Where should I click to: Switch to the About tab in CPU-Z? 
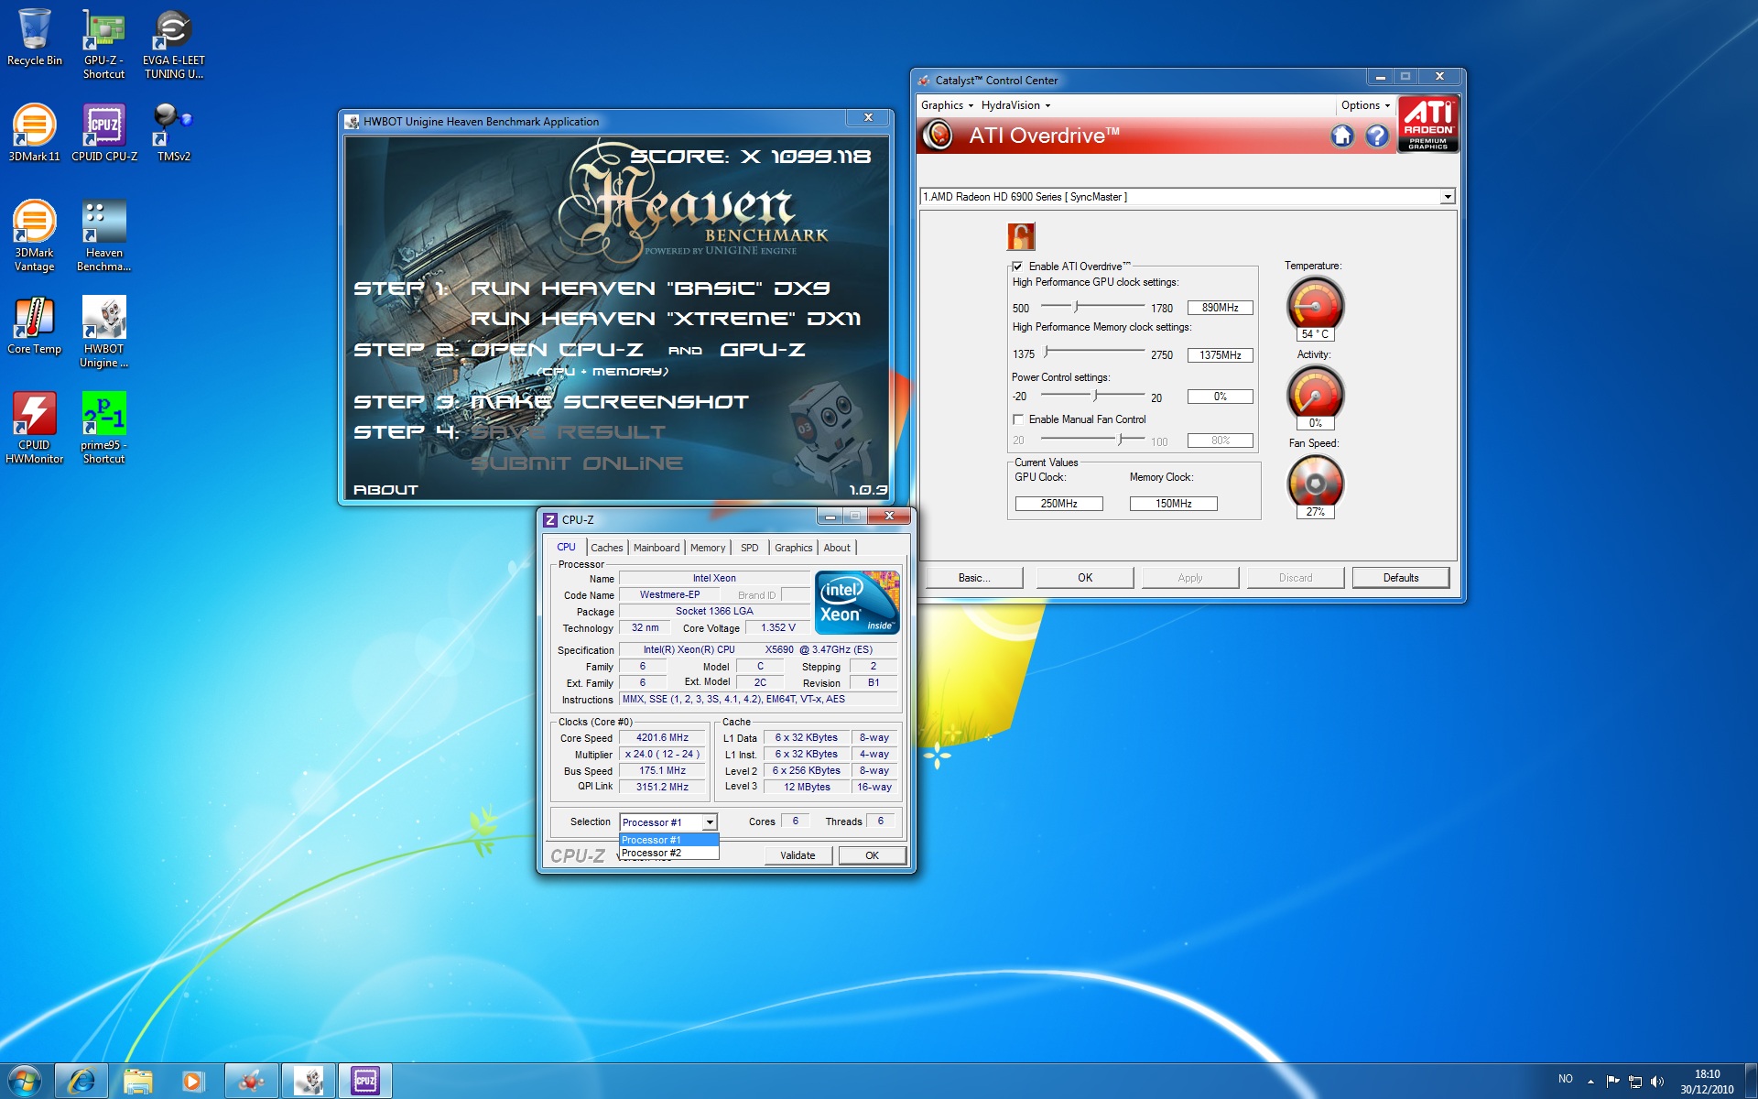[837, 548]
